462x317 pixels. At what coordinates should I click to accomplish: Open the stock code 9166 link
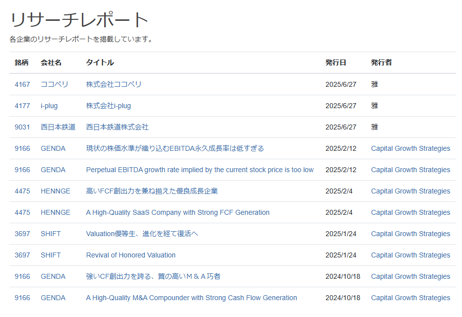20,148
